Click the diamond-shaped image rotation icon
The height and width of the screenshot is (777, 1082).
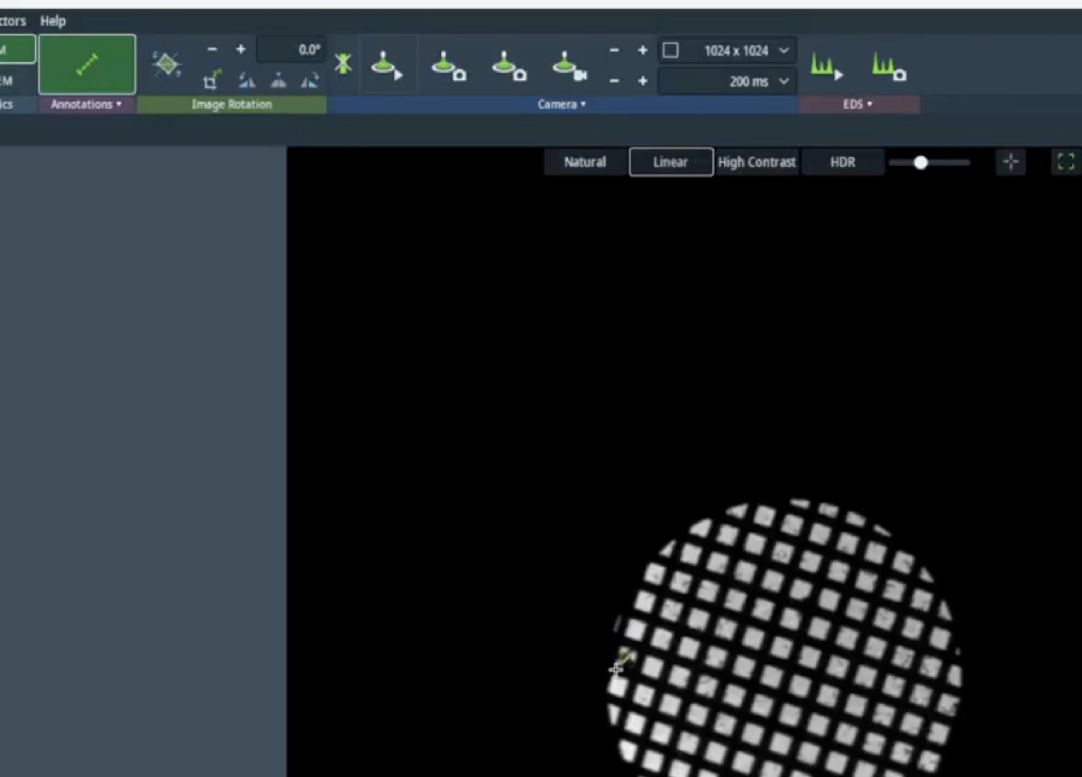coord(166,63)
